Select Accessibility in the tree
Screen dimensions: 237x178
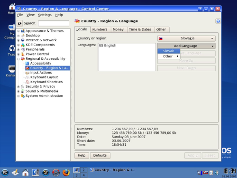[x=41, y=63]
